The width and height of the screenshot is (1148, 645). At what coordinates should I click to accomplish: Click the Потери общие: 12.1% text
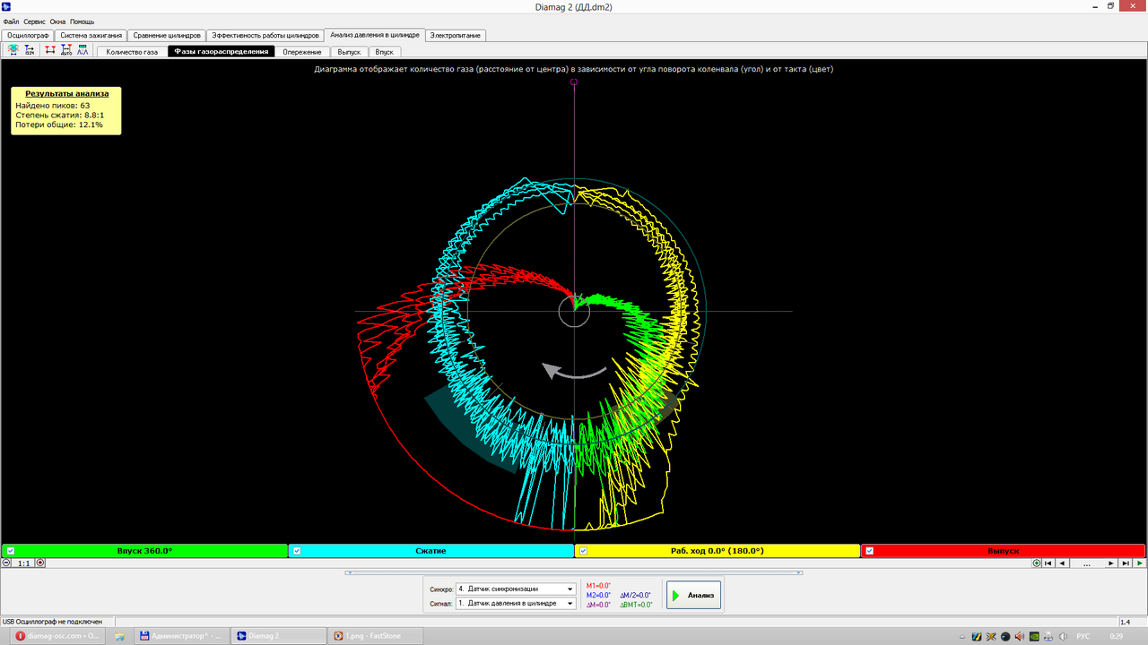59,125
